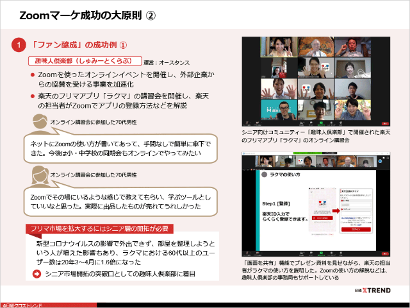This screenshot has height=308, width=410.
Task: Click the red circled number 1 badge
Action: click(19, 45)
